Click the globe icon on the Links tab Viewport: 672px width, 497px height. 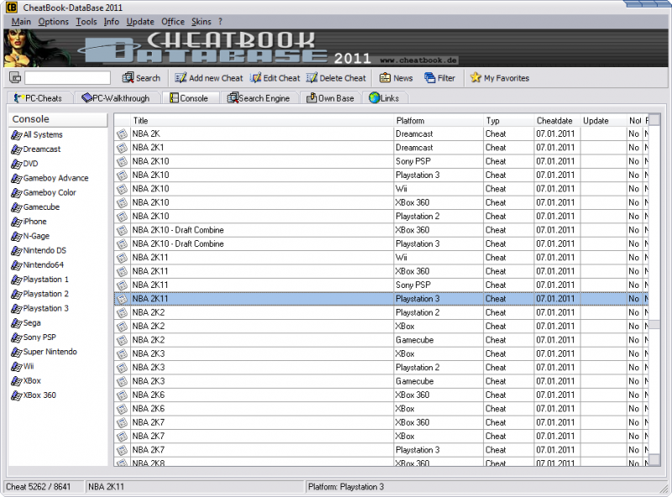tap(374, 98)
